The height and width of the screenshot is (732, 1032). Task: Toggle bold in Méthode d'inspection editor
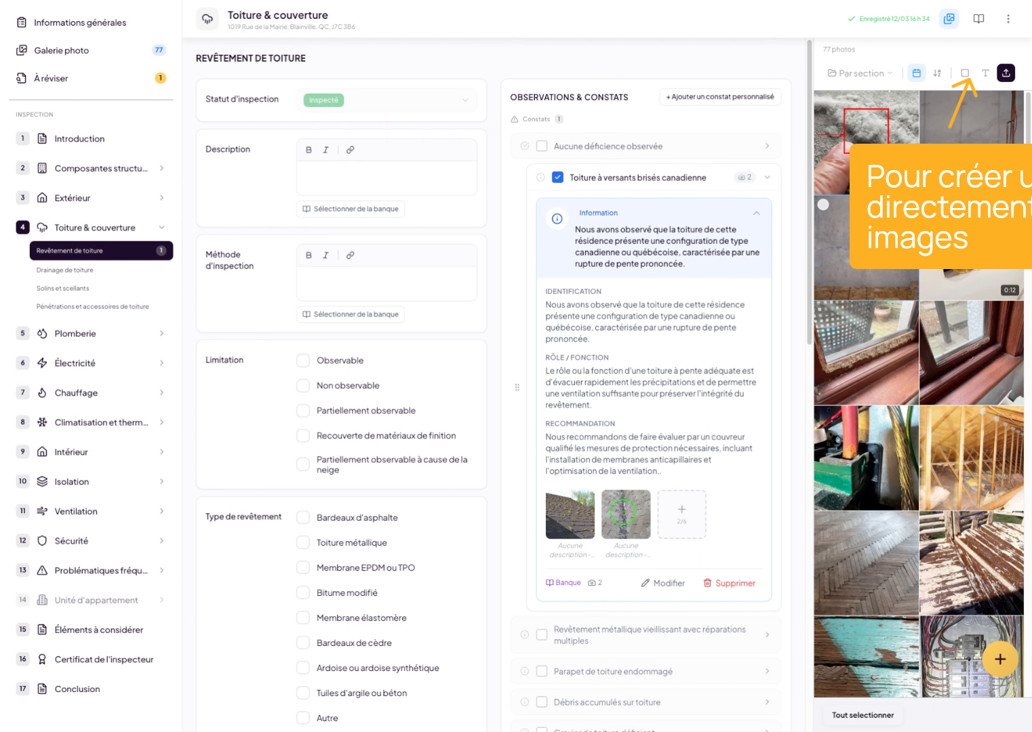pyautogui.click(x=309, y=256)
